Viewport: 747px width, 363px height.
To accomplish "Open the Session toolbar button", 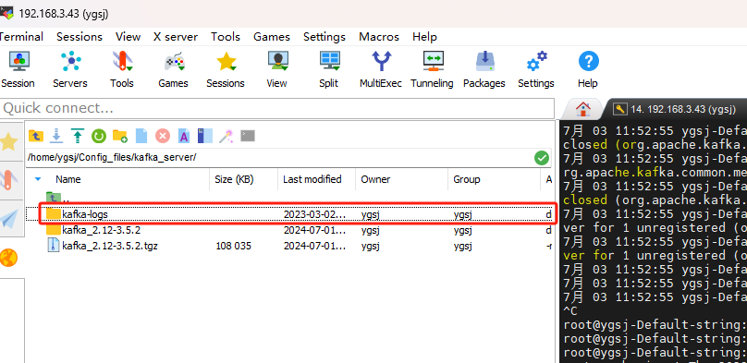I will (x=18, y=69).
